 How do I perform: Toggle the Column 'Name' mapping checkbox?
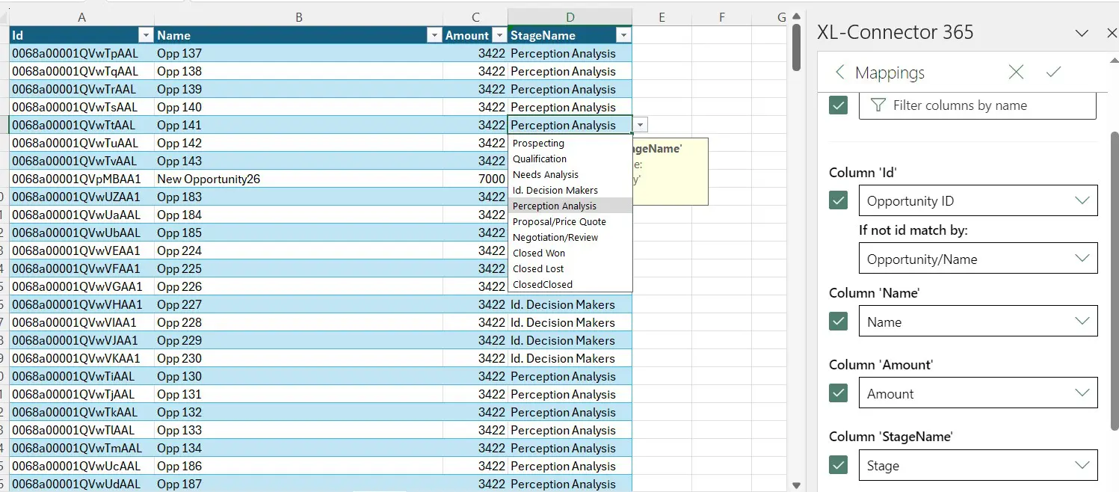(839, 322)
